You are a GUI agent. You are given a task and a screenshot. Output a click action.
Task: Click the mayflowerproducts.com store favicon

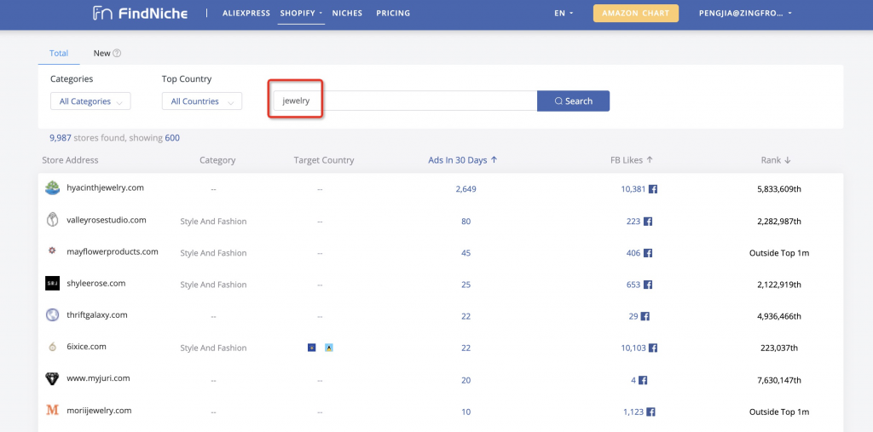(52, 251)
